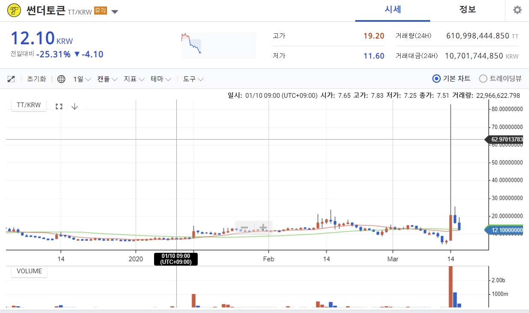Open the 지표 indicators dropdown
Viewport: 529px width, 313px height.
tap(134, 79)
